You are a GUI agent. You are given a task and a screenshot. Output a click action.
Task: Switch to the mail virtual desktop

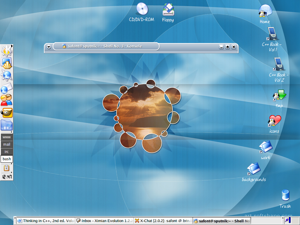[7, 144]
